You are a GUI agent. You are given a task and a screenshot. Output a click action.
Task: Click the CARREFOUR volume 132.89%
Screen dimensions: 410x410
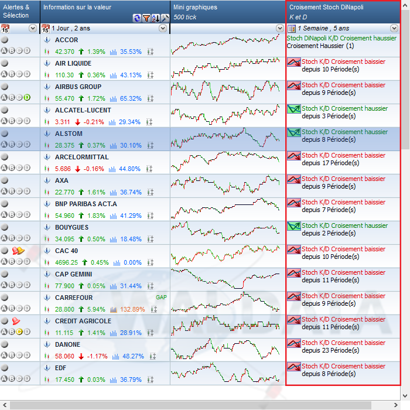[x=132, y=310]
